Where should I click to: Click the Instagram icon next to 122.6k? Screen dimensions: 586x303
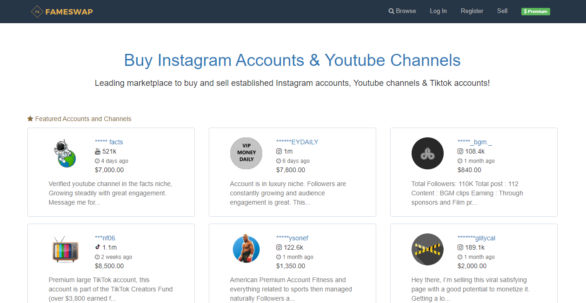(x=279, y=247)
